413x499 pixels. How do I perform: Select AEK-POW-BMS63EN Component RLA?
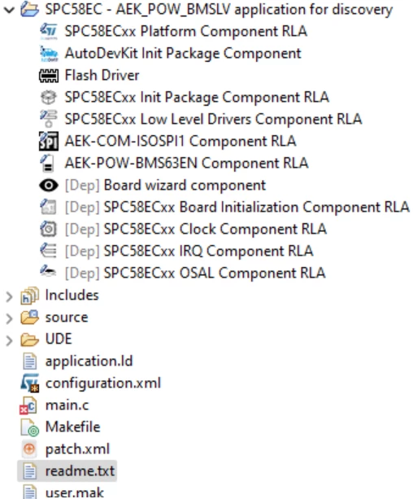pyautogui.click(x=186, y=163)
